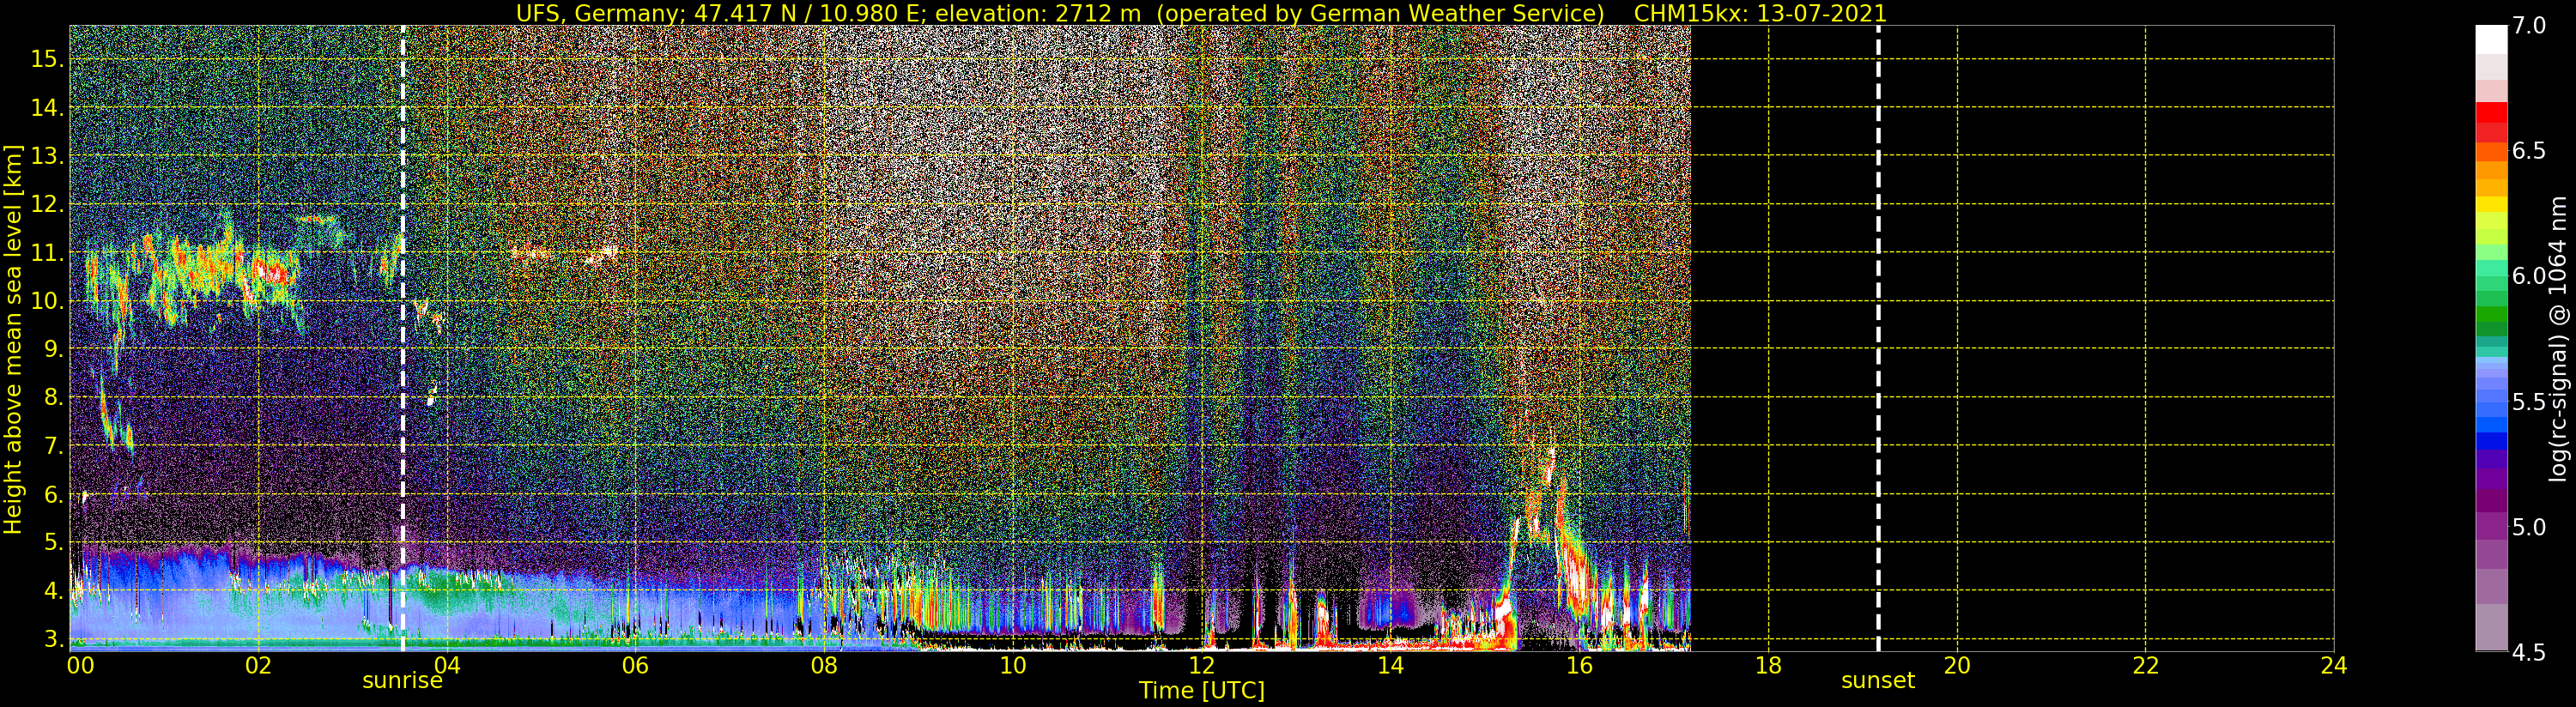Click the height axis tick '5.'

point(53,542)
